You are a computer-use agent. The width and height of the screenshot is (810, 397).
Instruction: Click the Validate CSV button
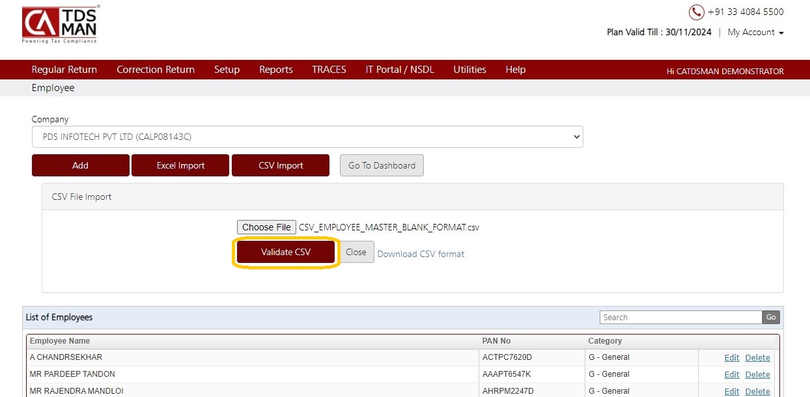point(286,252)
